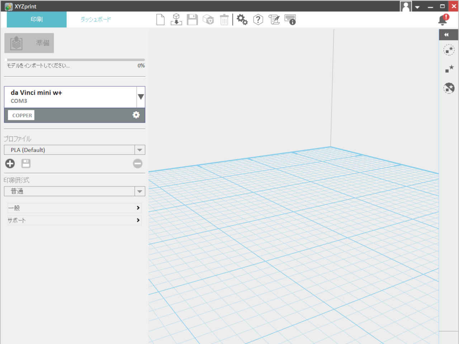Expand the 一般 settings section
Image resolution: width=459 pixels, height=344 pixels.
(x=75, y=208)
